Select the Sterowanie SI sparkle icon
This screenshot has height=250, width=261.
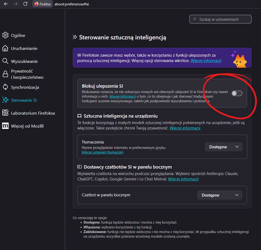[5, 100]
